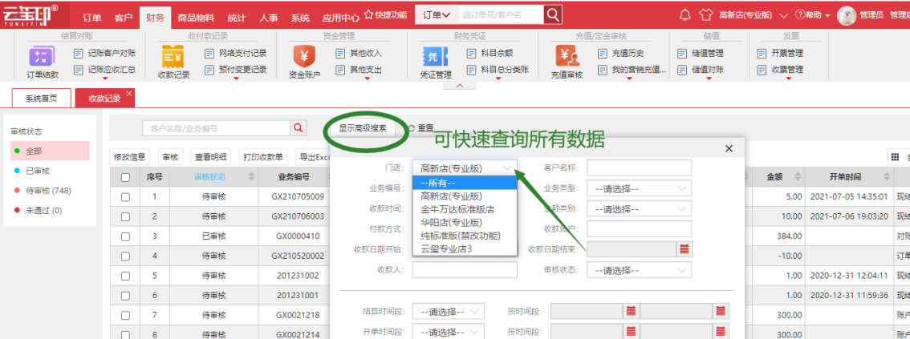Screen dimensions: 910x339
Task: Tick the checkbox for row GX210706003
Action: (125, 216)
